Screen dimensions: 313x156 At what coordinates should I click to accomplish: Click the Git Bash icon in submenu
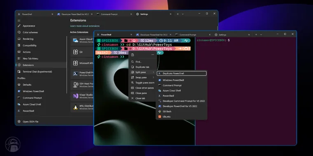pos(160,111)
